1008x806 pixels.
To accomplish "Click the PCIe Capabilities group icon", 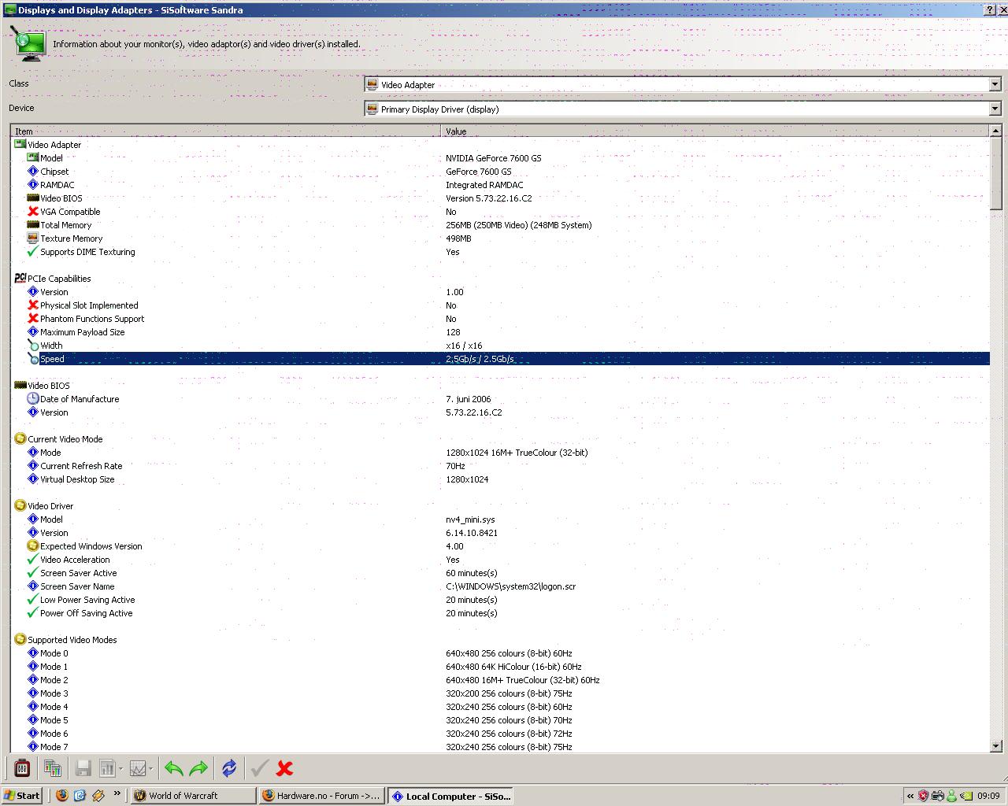I will [20, 278].
